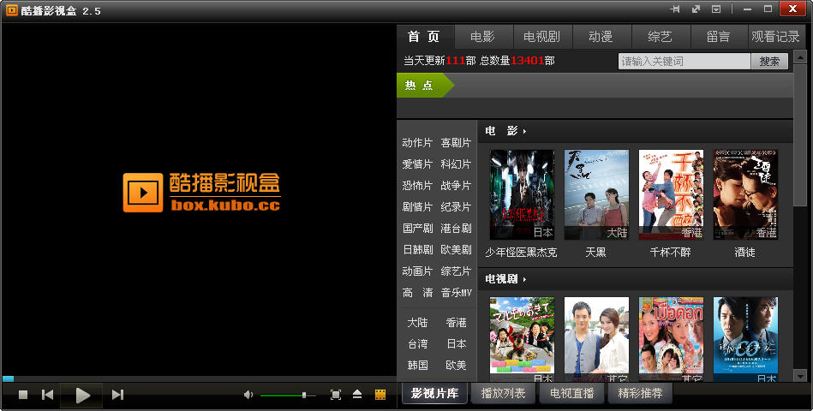This screenshot has height=411, width=813.
Task: Open file with the eject icon
Action: coord(357,395)
